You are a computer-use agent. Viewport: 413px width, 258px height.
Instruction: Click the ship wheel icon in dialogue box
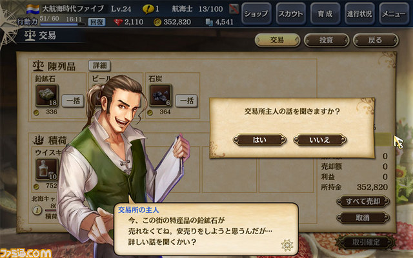tap(287, 245)
